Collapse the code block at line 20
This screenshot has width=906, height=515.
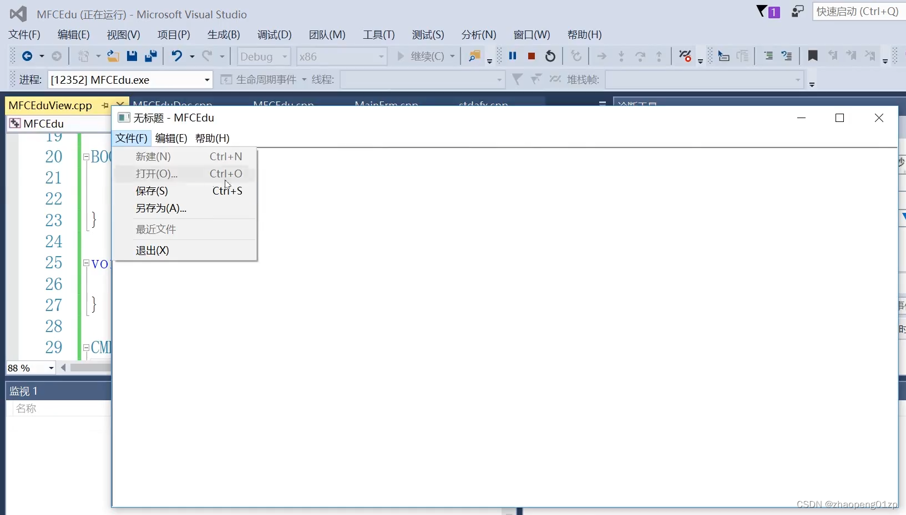point(87,157)
